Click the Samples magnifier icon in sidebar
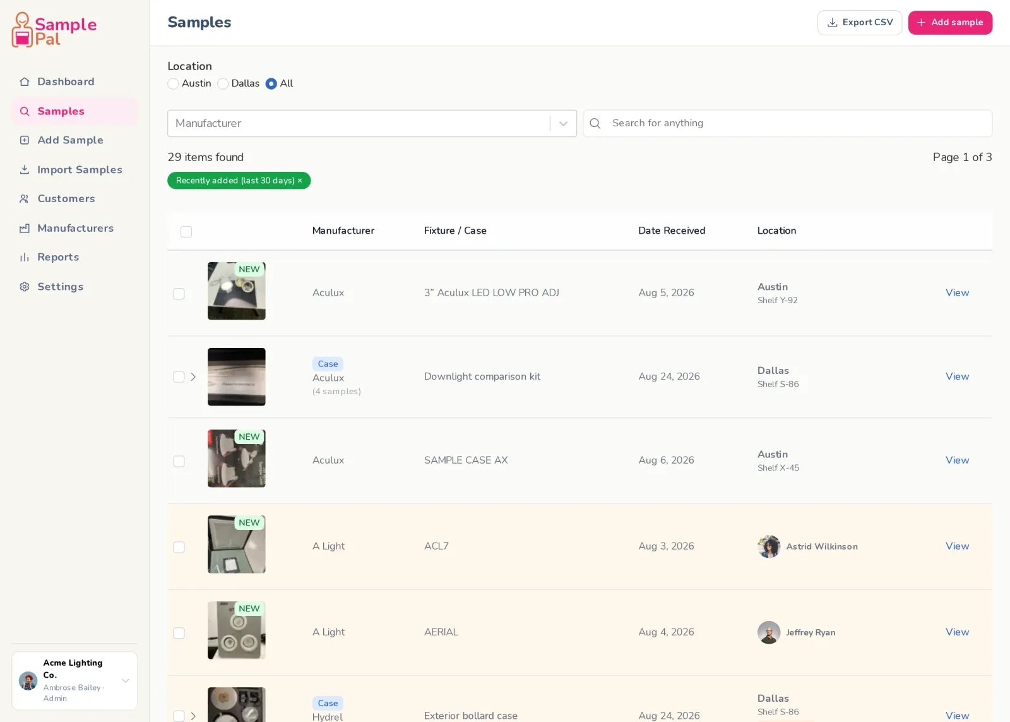This screenshot has height=722, width=1010. click(x=25, y=111)
